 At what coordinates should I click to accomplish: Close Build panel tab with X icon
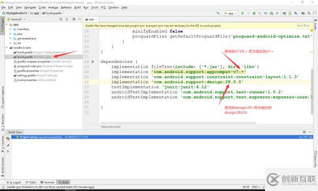pos(8,151)
